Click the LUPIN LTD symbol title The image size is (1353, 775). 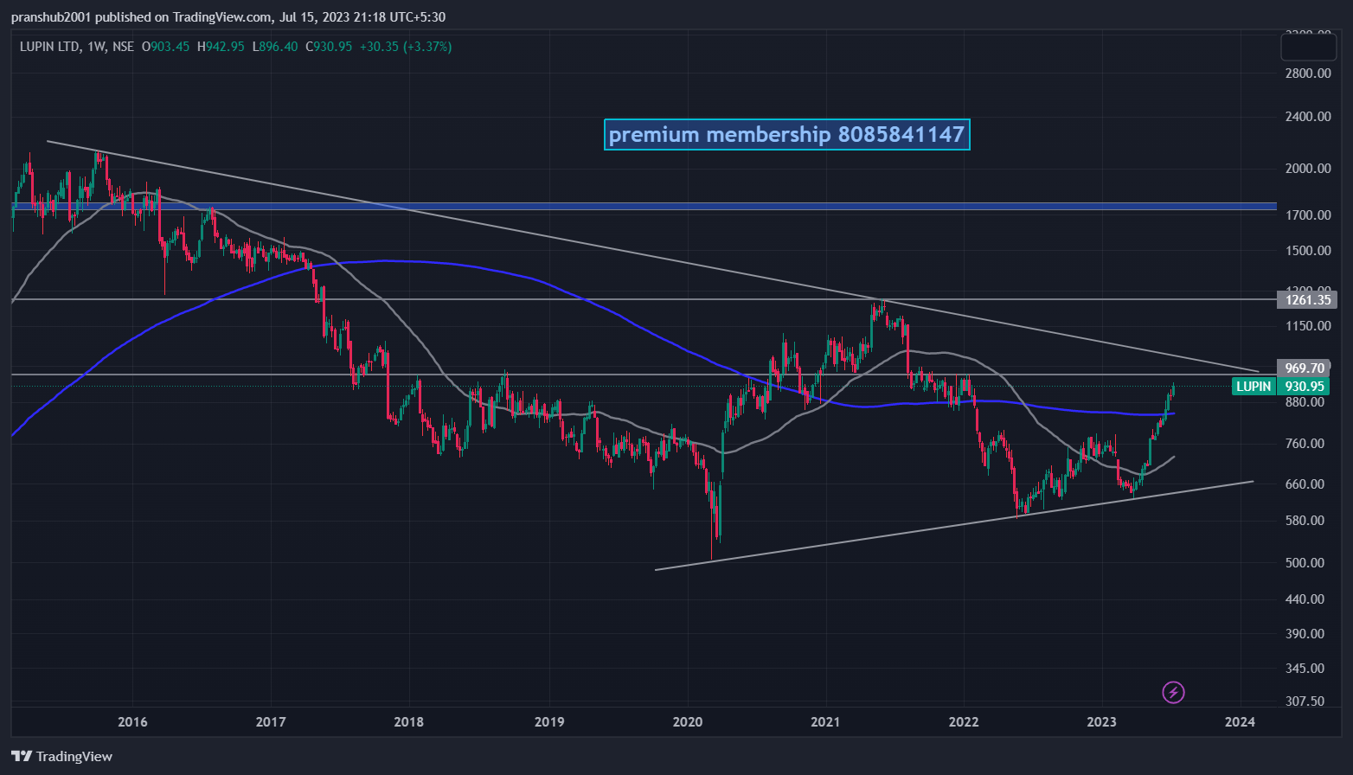pos(49,47)
